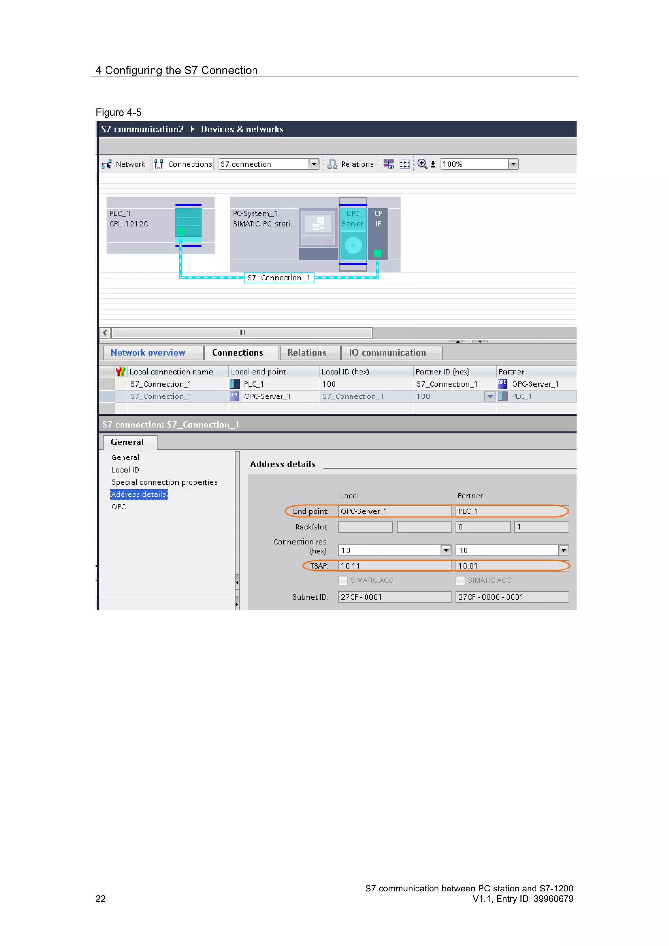Click the Connections mode button
669x946 pixels.
(x=183, y=164)
